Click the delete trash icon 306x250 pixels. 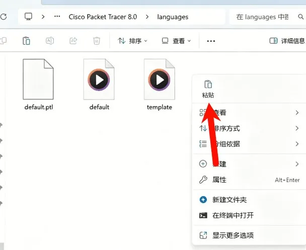pos(97,41)
